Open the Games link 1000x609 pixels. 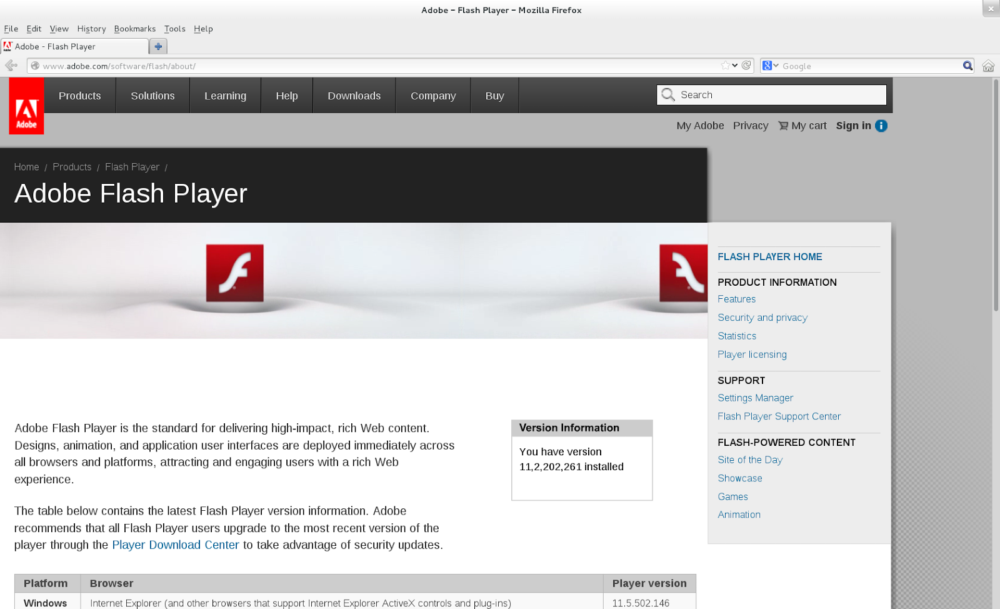[x=732, y=497]
